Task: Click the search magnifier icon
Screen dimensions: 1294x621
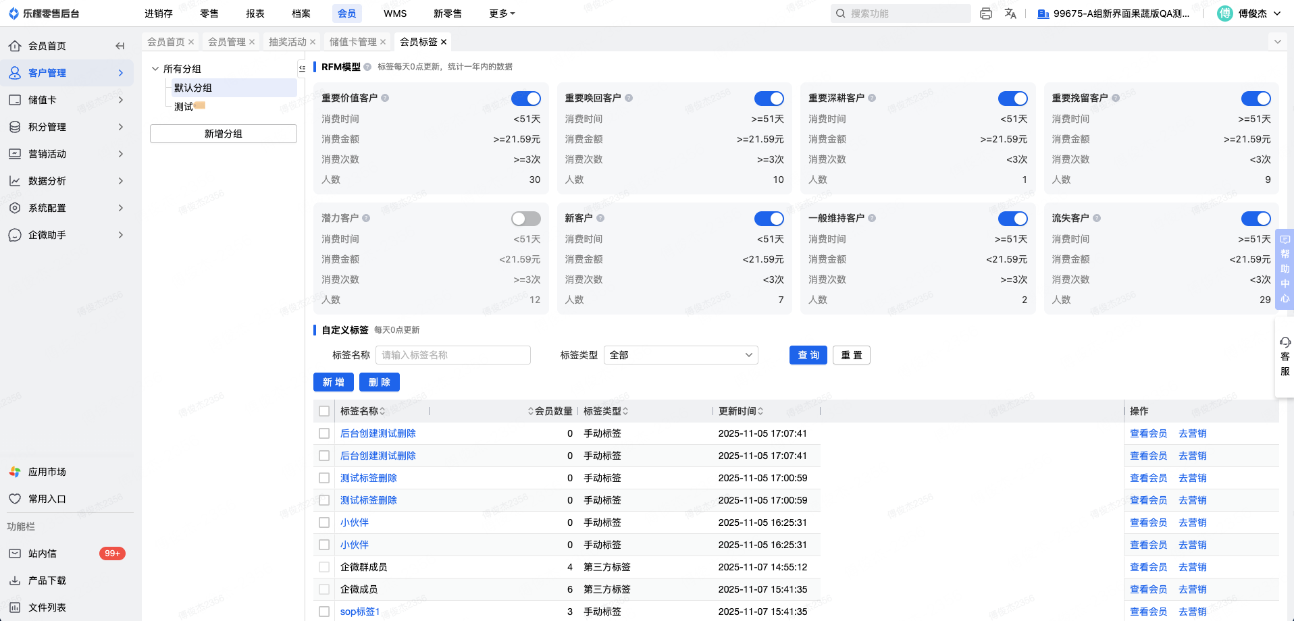Action: pos(841,13)
